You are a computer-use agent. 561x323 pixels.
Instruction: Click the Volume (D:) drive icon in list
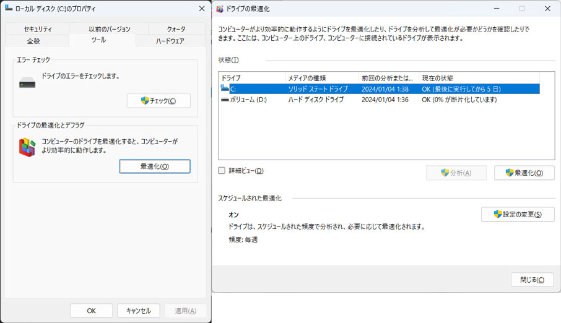pos(225,100)
